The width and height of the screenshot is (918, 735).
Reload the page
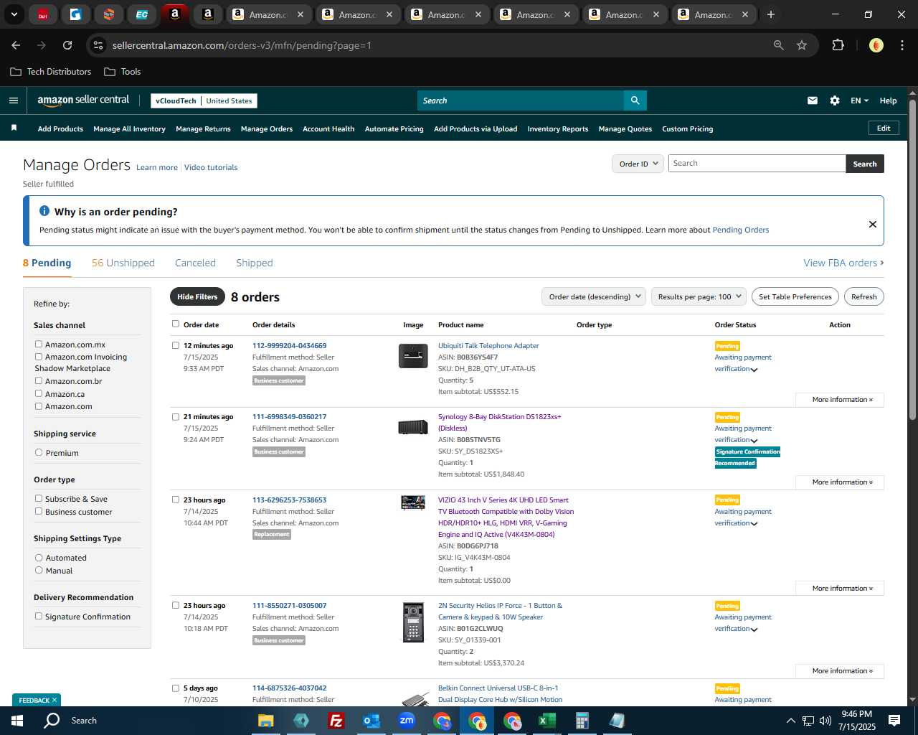(x=67, y=45)
